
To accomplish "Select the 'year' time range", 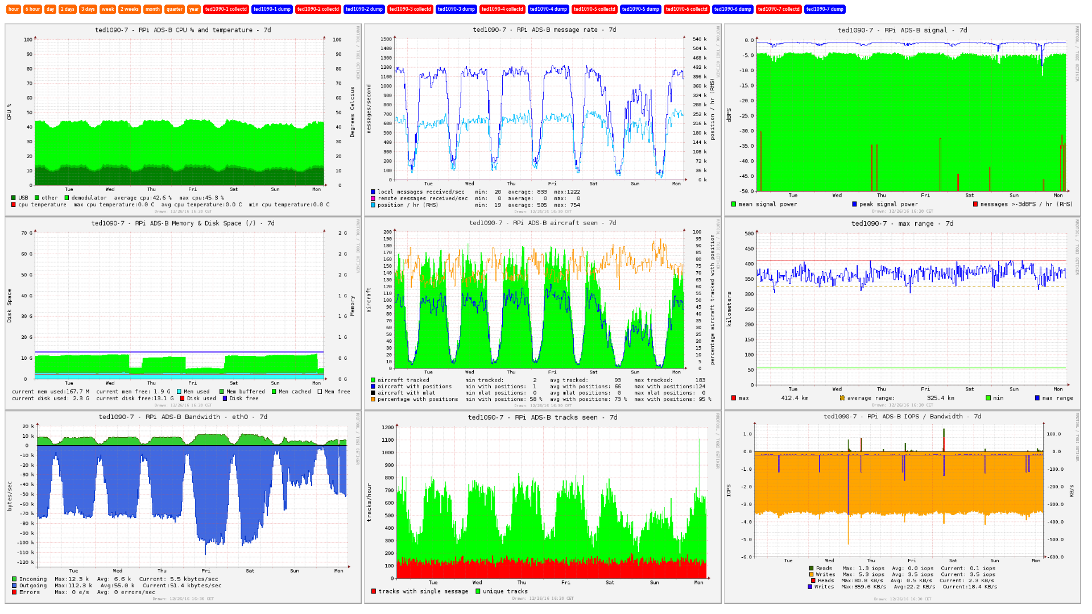I will point(194,9).
